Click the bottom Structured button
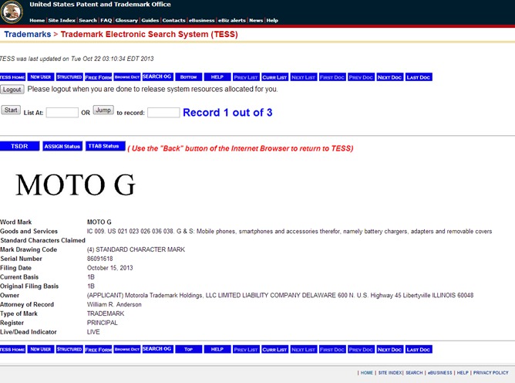Viewport: 515px width, 383px height. [x=69, y=349]
